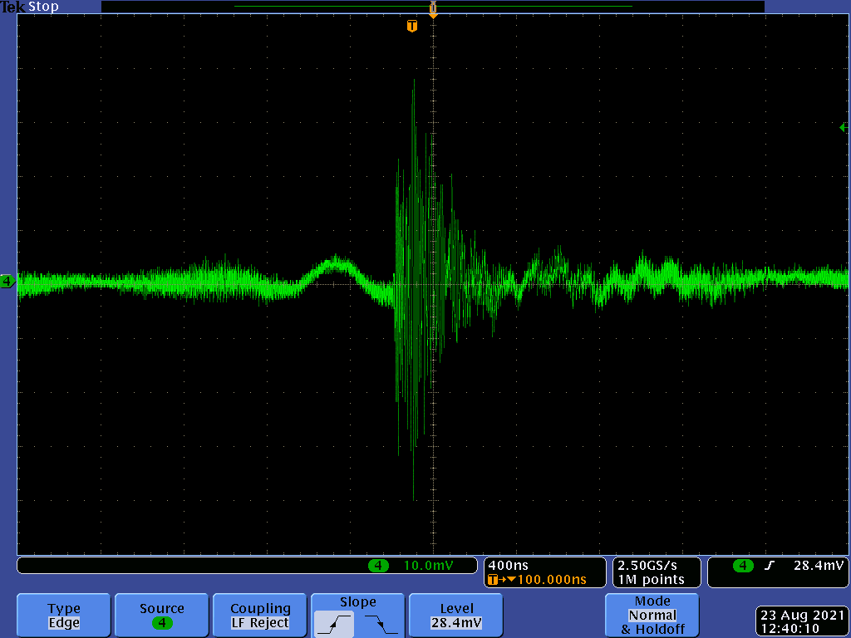Click channel 4 ground reference marker
This screenshot has width=851, height=638.
(x=7, y=282)
